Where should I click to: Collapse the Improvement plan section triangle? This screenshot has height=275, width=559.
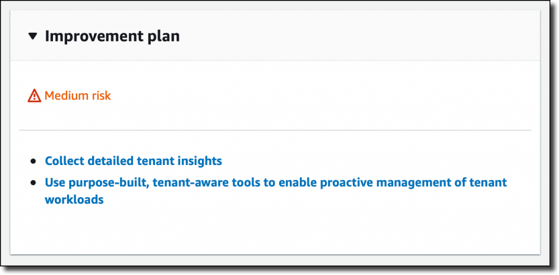(33, 36)
